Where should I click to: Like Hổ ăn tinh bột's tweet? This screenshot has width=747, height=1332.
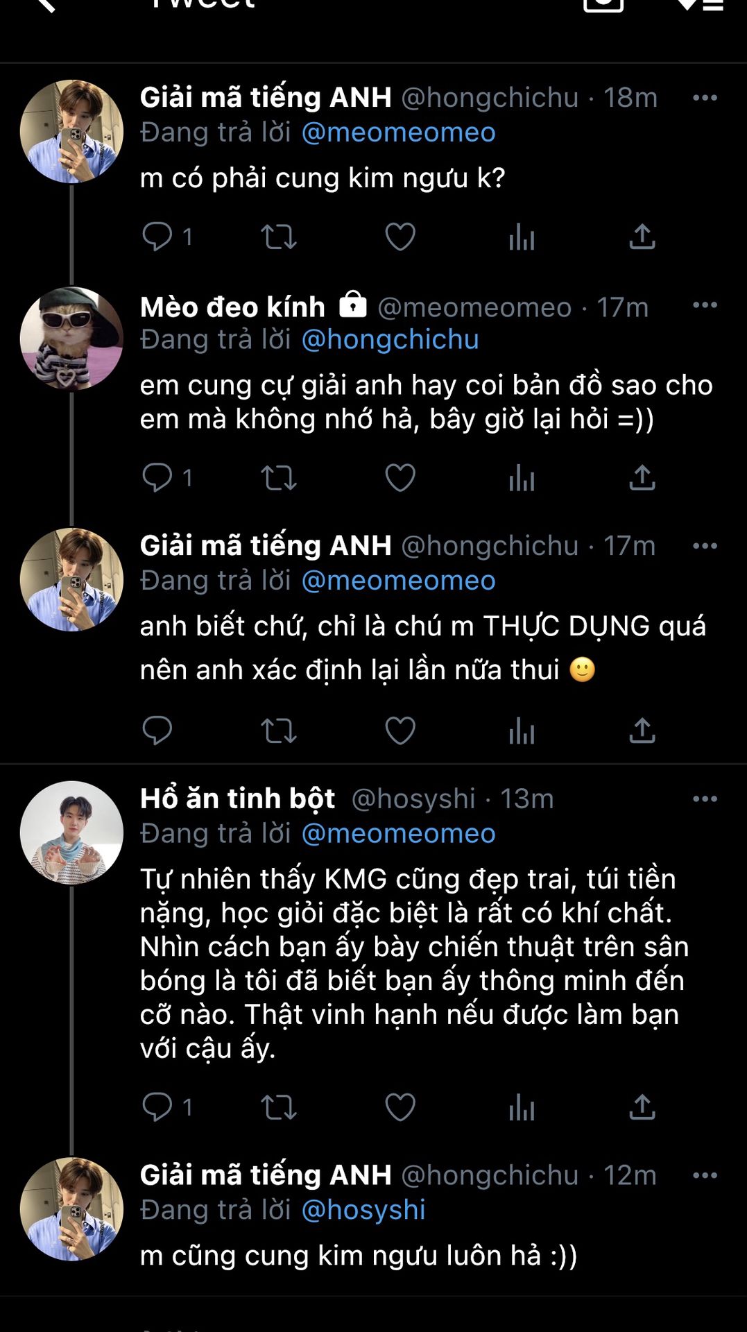pos(400,1107)
